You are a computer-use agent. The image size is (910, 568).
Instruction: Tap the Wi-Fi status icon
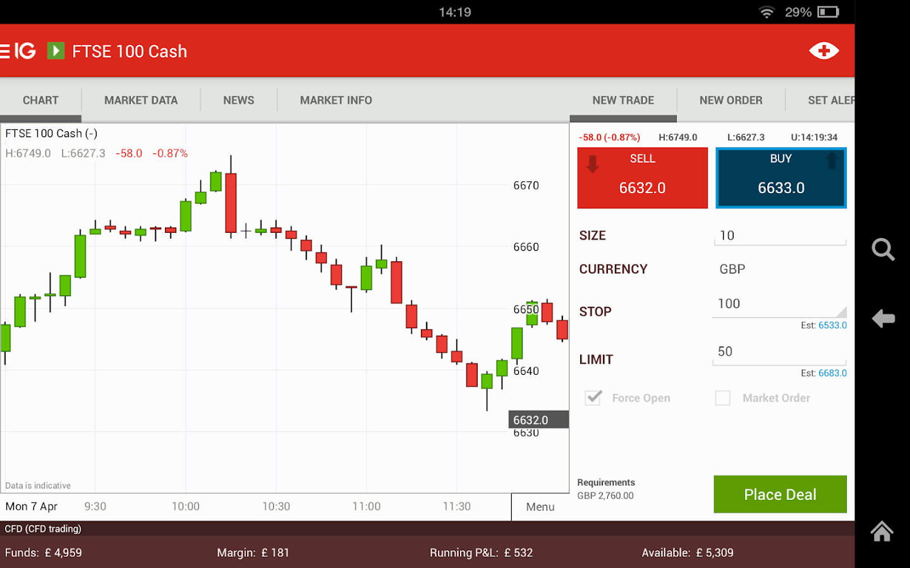point(767,12)
